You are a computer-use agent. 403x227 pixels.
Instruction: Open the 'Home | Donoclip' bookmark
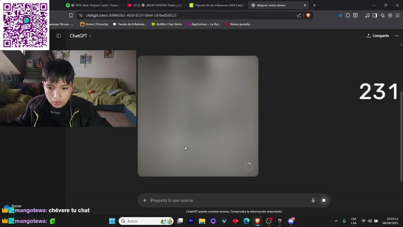click(x=94, y=24)
